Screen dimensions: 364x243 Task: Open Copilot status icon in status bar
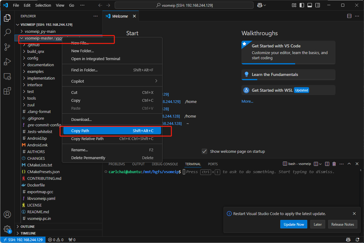349,240
